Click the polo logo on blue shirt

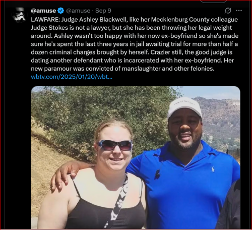(x=213, y=169)
